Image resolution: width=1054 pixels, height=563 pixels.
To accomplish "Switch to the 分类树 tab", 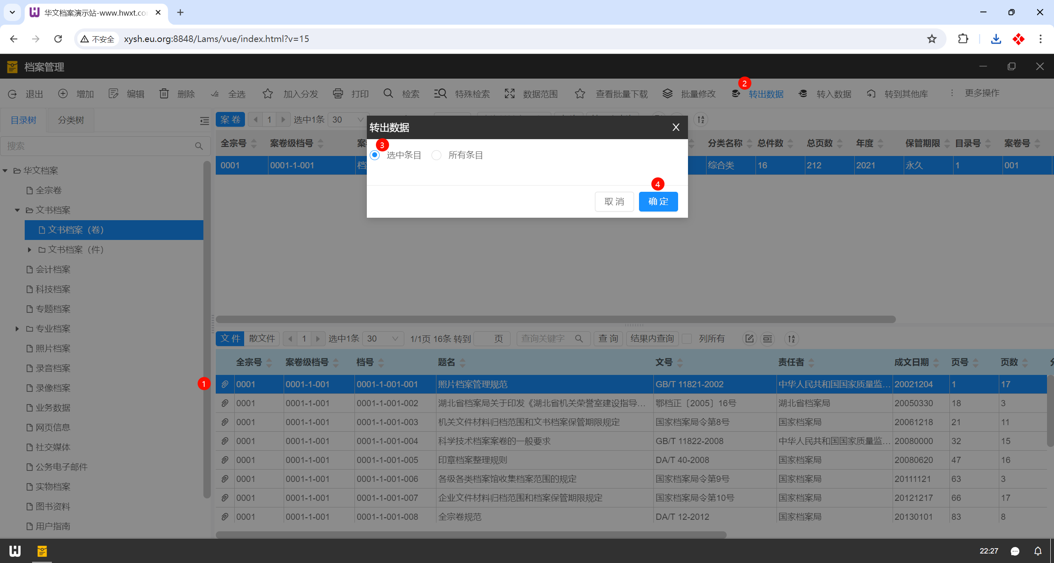I will click(71, 120).
